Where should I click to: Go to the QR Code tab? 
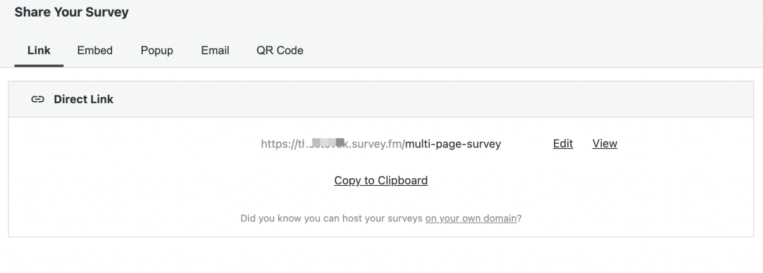(280, 50)
